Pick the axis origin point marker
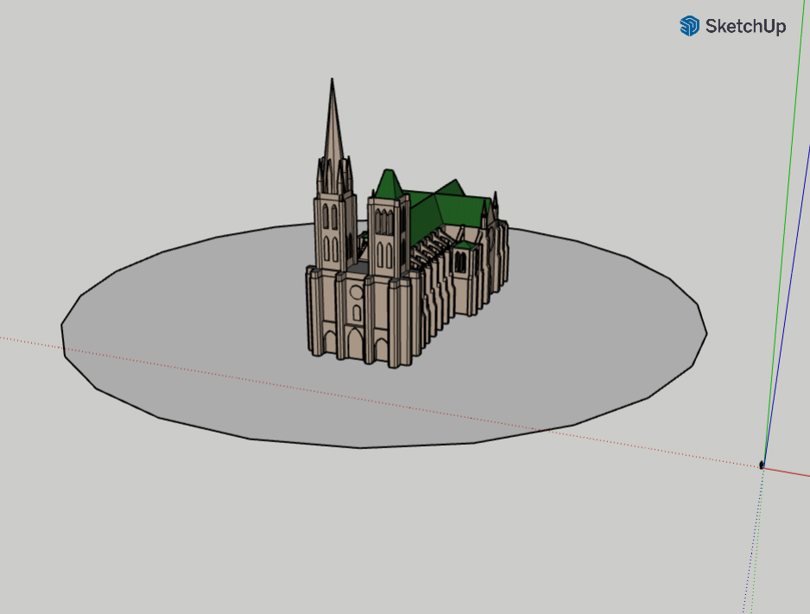 pos(762,465)
